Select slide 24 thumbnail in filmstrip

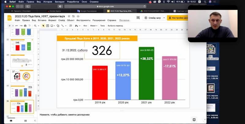pos(22,76)
